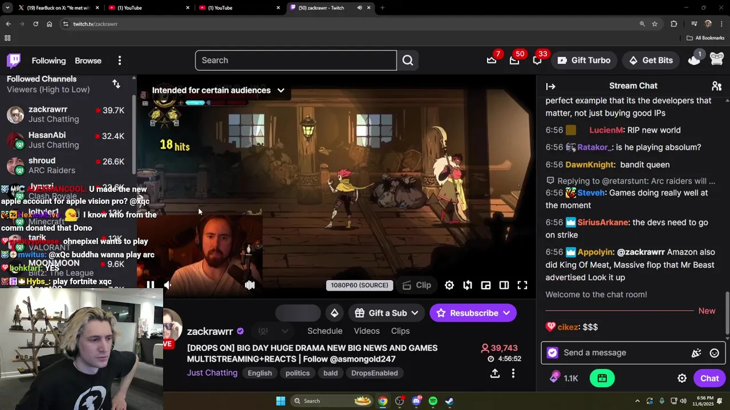
Task: Open the Clips tab
Action: [x=400, y=331]
